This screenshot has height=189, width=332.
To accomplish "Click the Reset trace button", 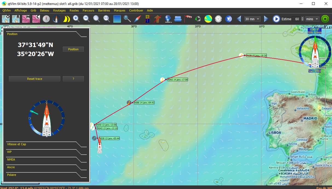I will (x=34, y=79).
